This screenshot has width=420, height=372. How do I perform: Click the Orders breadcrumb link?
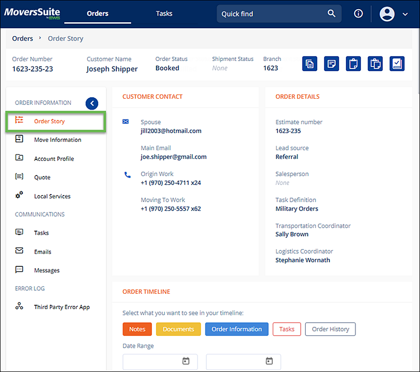(x=23, y=38)
